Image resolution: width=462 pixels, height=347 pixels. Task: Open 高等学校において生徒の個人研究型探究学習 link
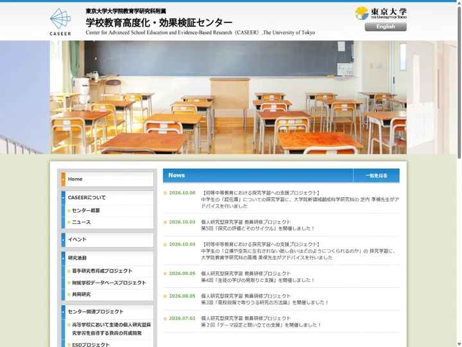112,329
